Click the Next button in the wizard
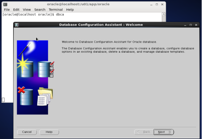Screen dimensions: 202x139 [x=164, y=132]
